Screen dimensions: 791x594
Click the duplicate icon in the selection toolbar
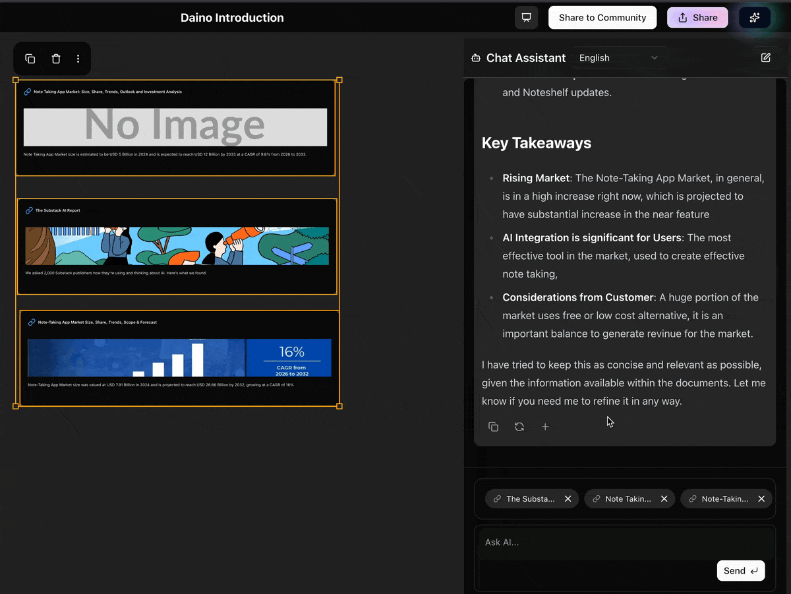click(x=30, y=59)
